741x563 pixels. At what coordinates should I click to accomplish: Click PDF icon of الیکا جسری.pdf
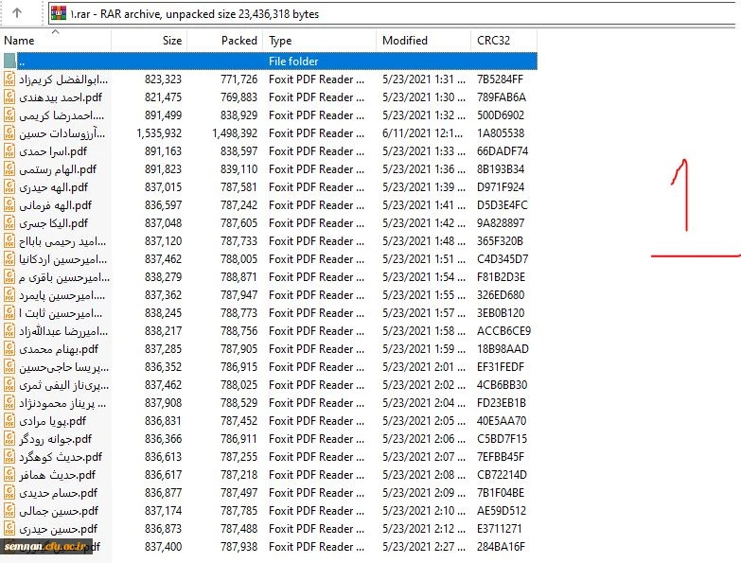pos(9,223)
